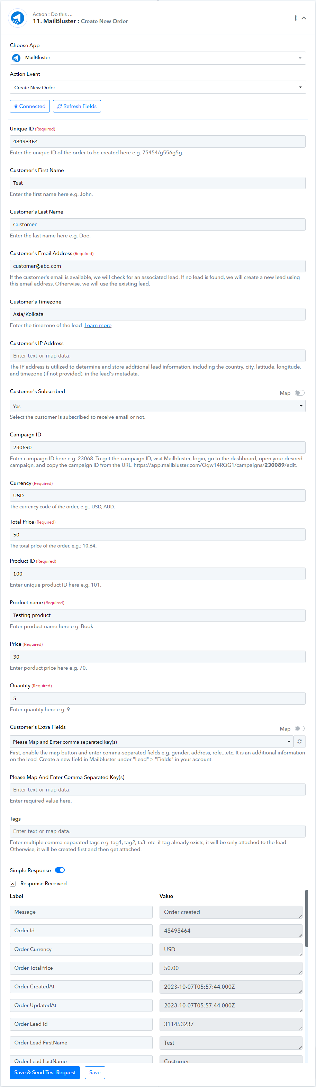Open the Customer's Subscribed Yes dropdown

tap(158, 406)
